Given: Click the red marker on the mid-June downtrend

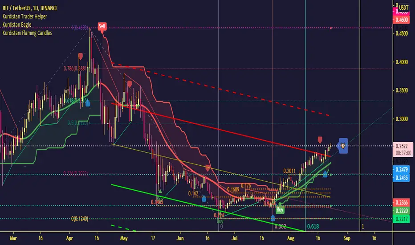Looking at the screenshot, I should click(208, 167).
